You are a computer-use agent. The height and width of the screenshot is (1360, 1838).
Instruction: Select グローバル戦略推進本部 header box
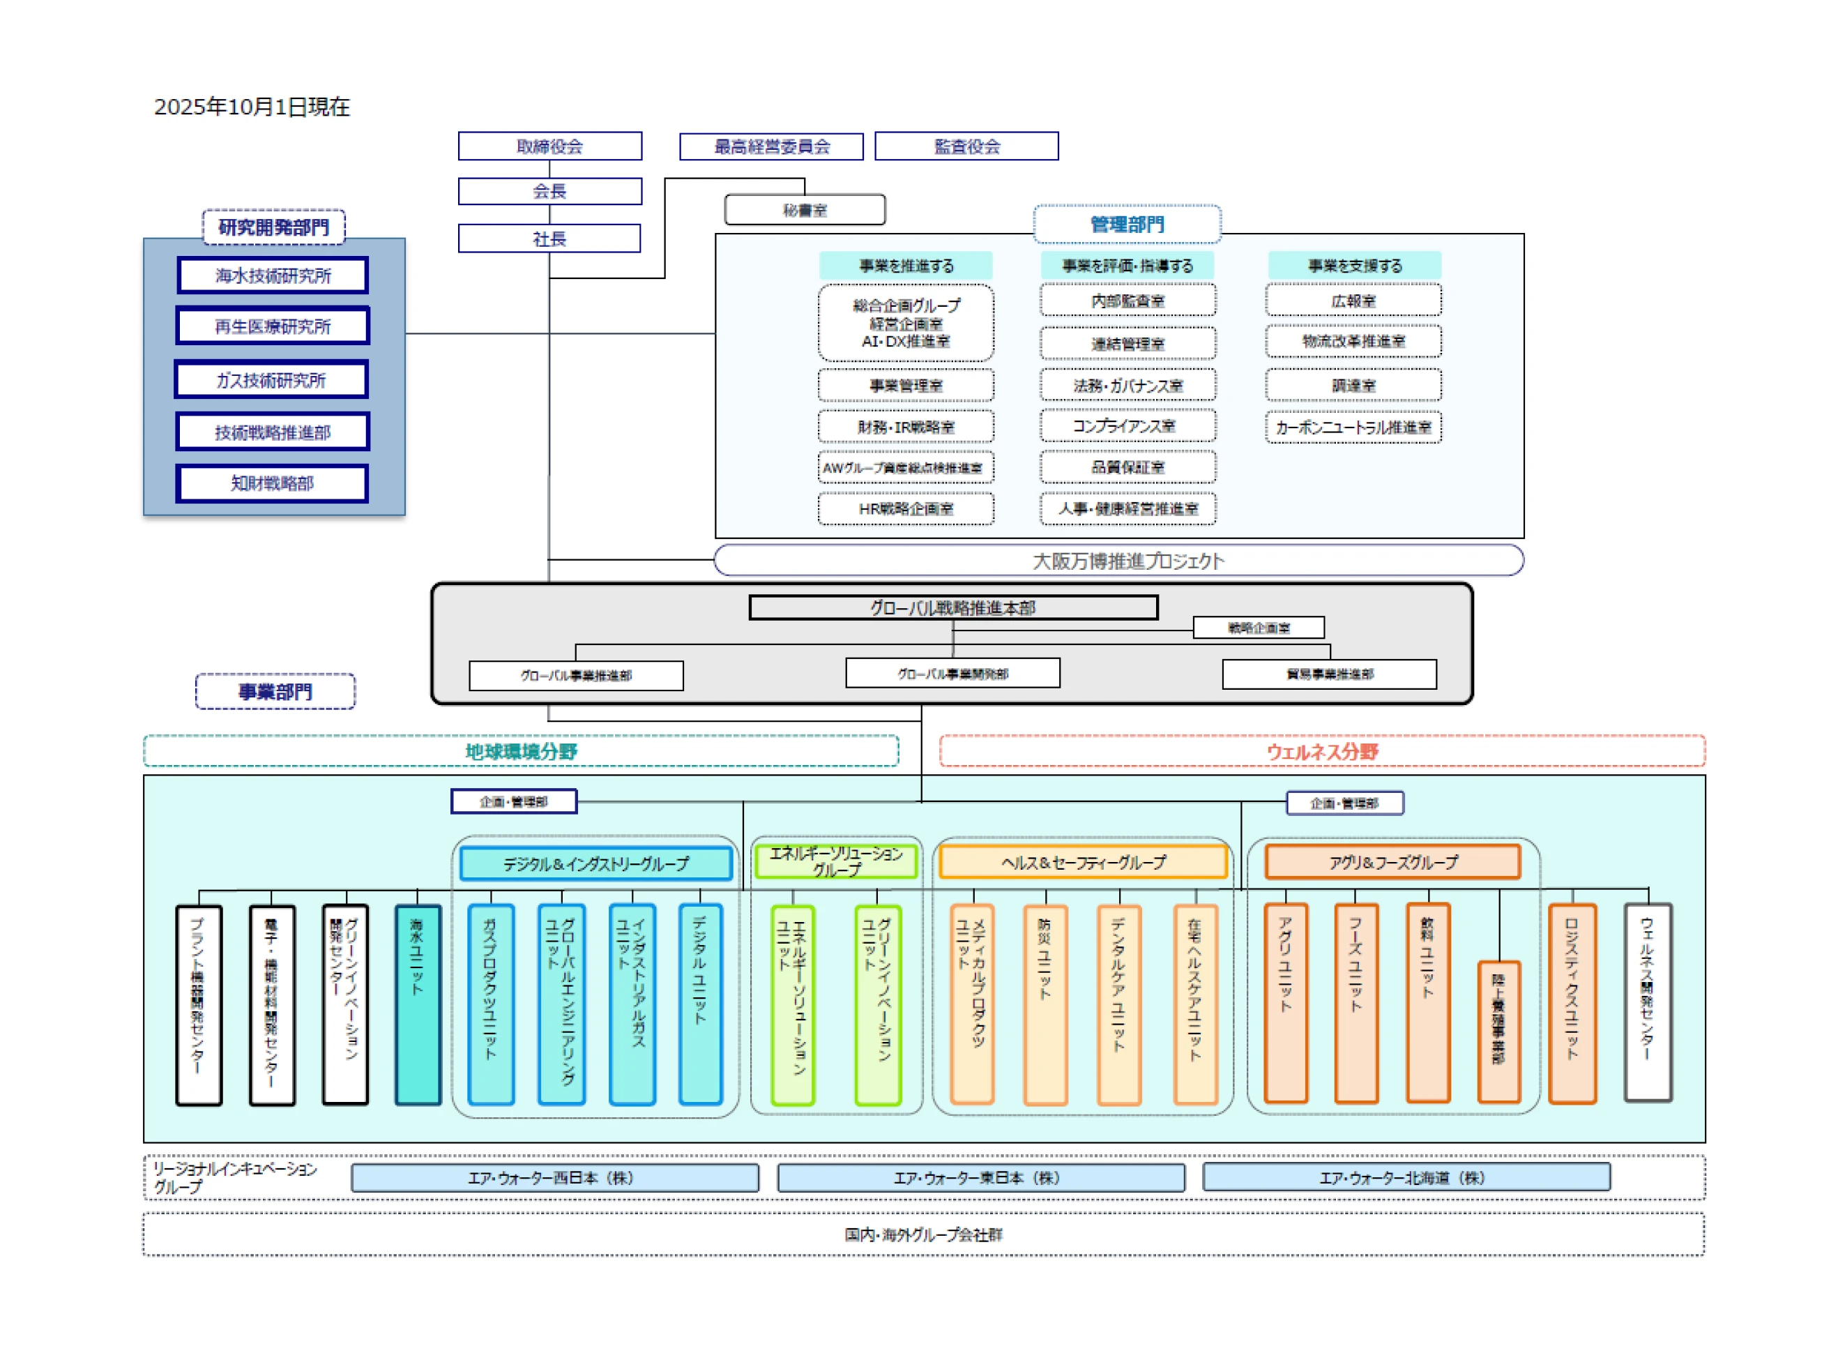tap(952, 607)
